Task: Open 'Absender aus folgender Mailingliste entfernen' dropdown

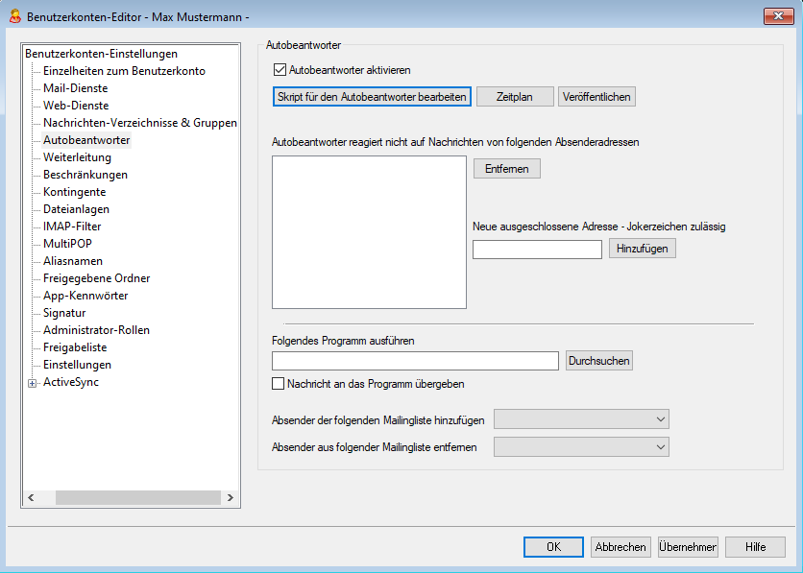Action: tap(580, 446)
